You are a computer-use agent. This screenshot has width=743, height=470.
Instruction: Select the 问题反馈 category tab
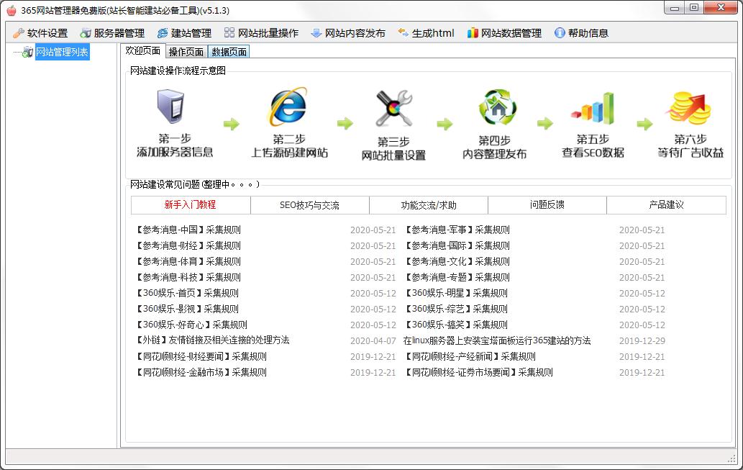point(547,205)
